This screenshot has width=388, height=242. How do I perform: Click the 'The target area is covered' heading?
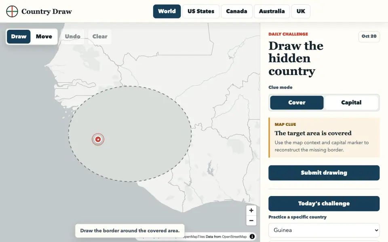coord(313,133)
